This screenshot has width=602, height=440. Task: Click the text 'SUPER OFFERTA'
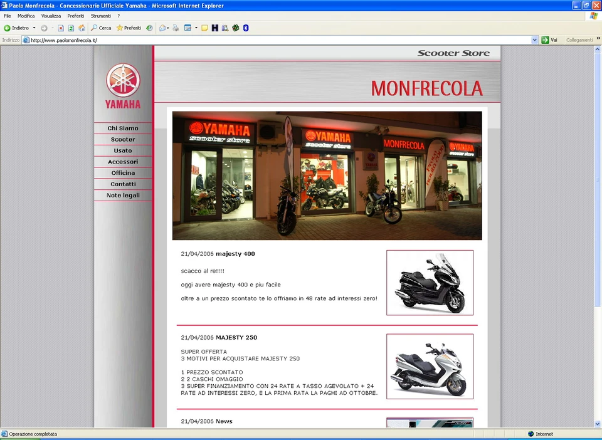[204, 352]
